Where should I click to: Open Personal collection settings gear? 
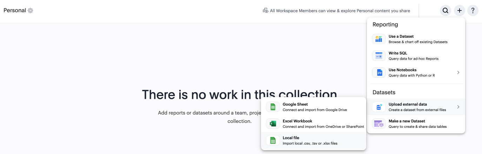31,10
